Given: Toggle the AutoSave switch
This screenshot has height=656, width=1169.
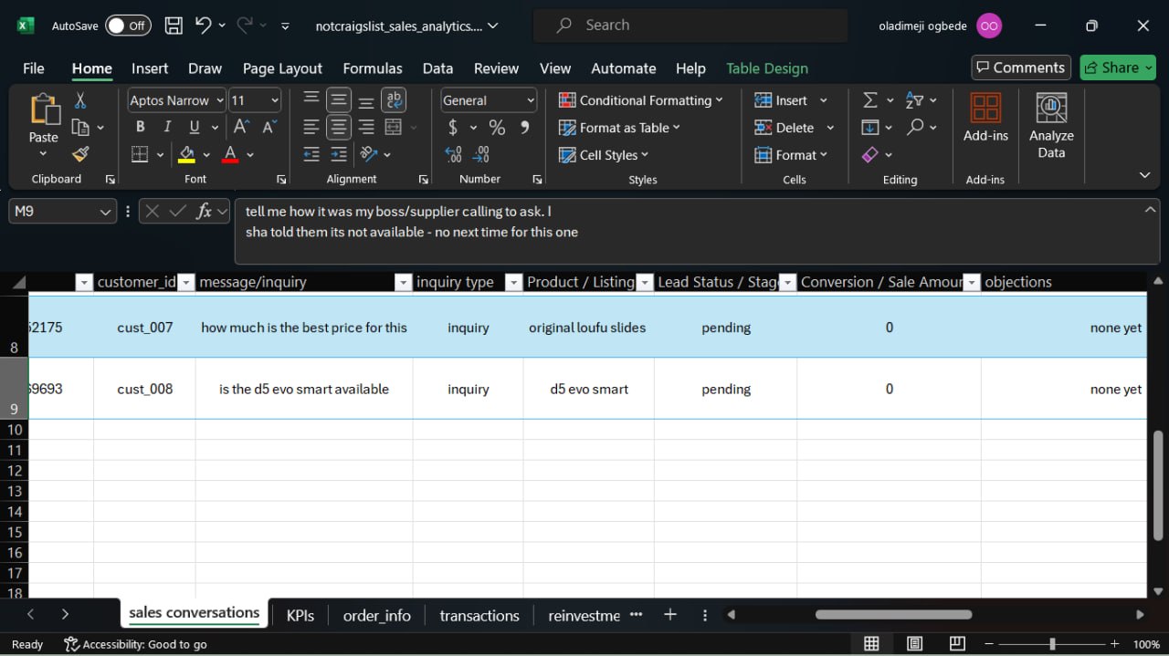Looking at the screenshot, I should [x=127, y=26].
